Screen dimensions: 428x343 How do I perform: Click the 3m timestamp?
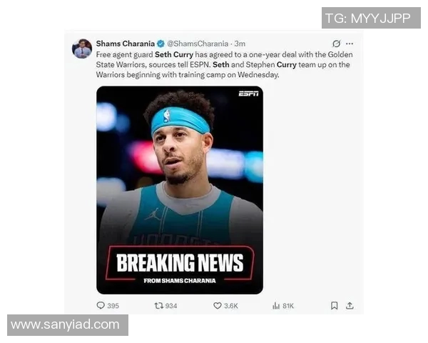(x=240, y=44)
